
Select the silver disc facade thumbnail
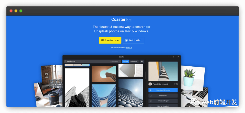pyautogui.click(x=131, y=93)
